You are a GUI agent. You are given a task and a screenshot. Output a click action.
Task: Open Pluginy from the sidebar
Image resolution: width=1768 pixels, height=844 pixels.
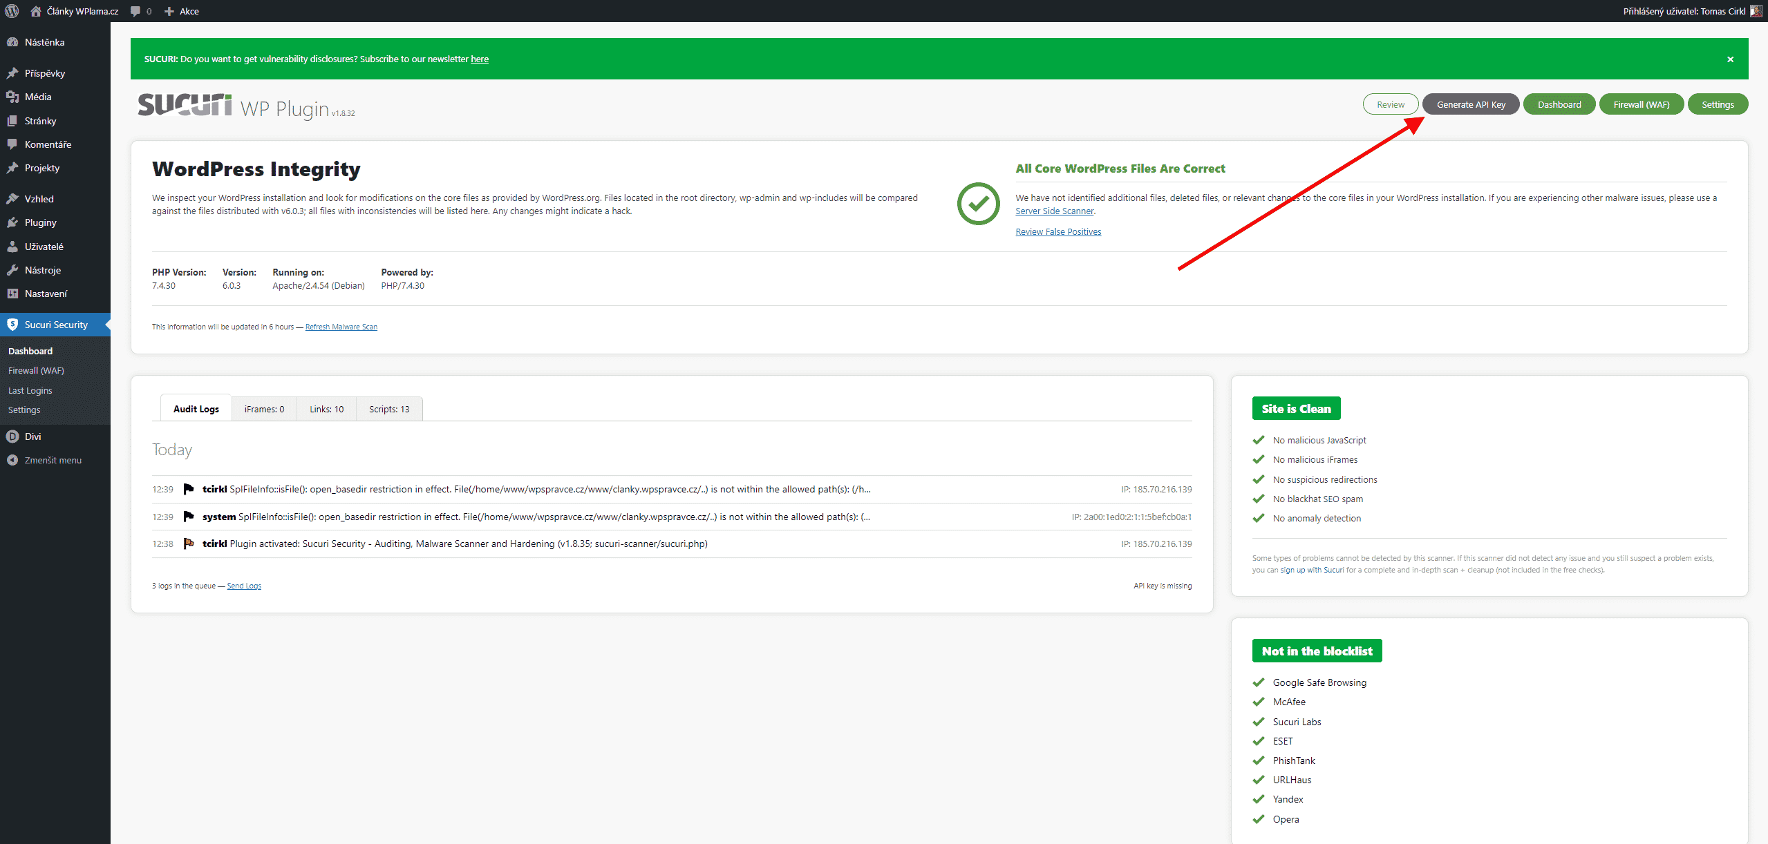click(40, 222)
